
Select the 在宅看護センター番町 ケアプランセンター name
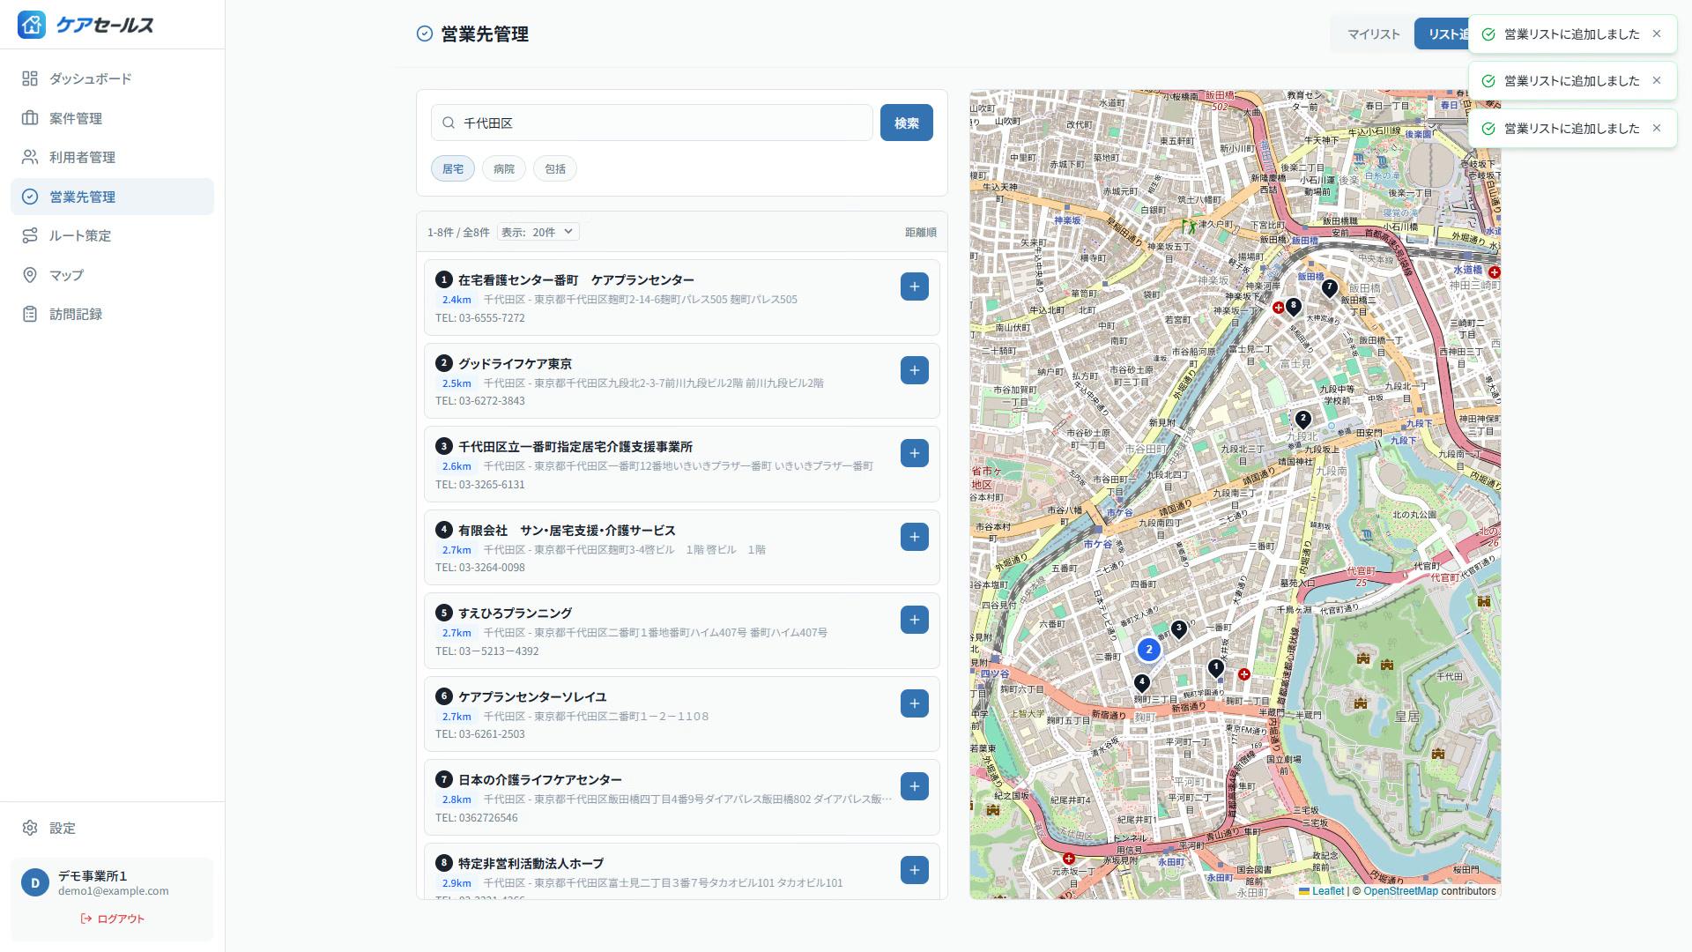(576, 279)
